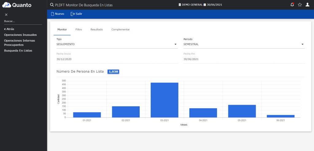Click the Quanto cloud logo
Viewport: 314px width, 151px height.
7,5
